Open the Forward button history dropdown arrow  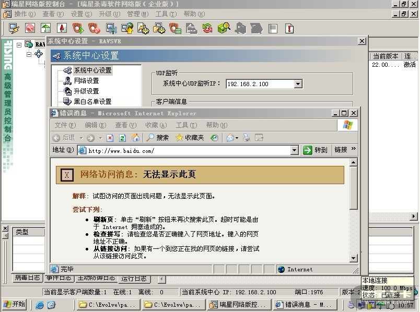[100, 138]
